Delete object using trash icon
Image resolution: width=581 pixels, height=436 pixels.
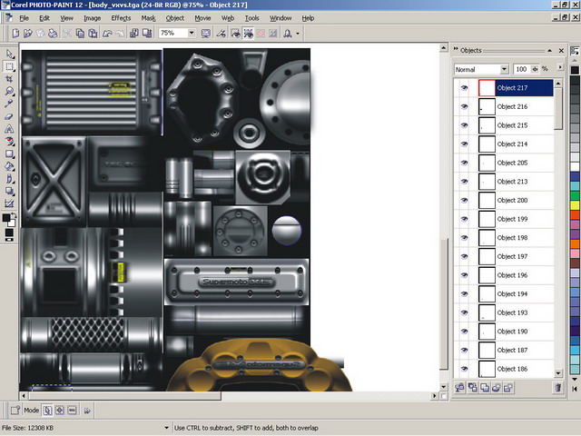(x=557, y=388)
